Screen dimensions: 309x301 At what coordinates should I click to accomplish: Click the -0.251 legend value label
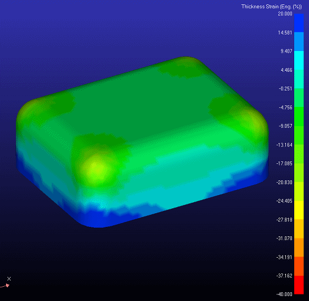(285, 89)
